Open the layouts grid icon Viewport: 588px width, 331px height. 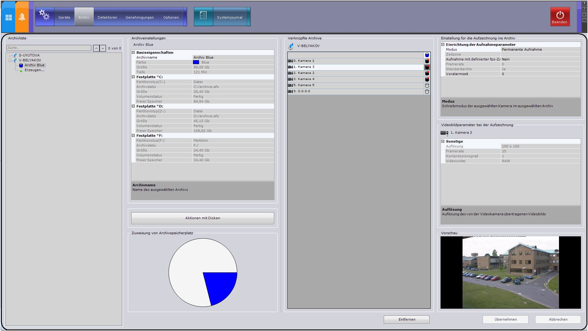pyautogui.click(x=9, y=17)
